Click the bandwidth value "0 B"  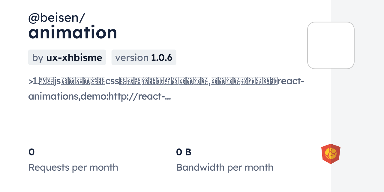point(184,152)
